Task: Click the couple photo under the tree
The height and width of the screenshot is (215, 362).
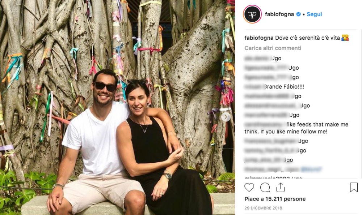Action: pos(118,107)
